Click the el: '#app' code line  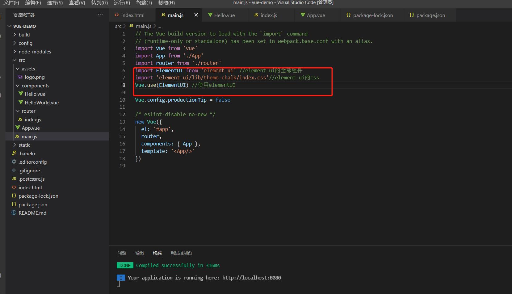[x=157, y=129]
